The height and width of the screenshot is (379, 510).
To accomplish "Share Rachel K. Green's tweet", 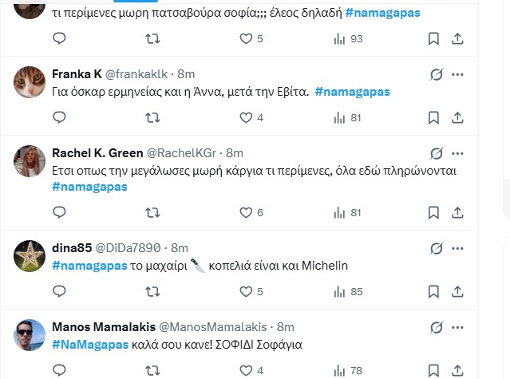I will (457, 212).
